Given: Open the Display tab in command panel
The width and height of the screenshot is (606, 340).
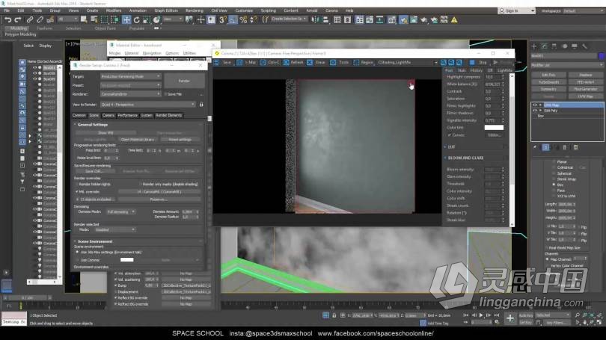Looking at the screenshot, I should pyautogui.click(x=575, y=46).
